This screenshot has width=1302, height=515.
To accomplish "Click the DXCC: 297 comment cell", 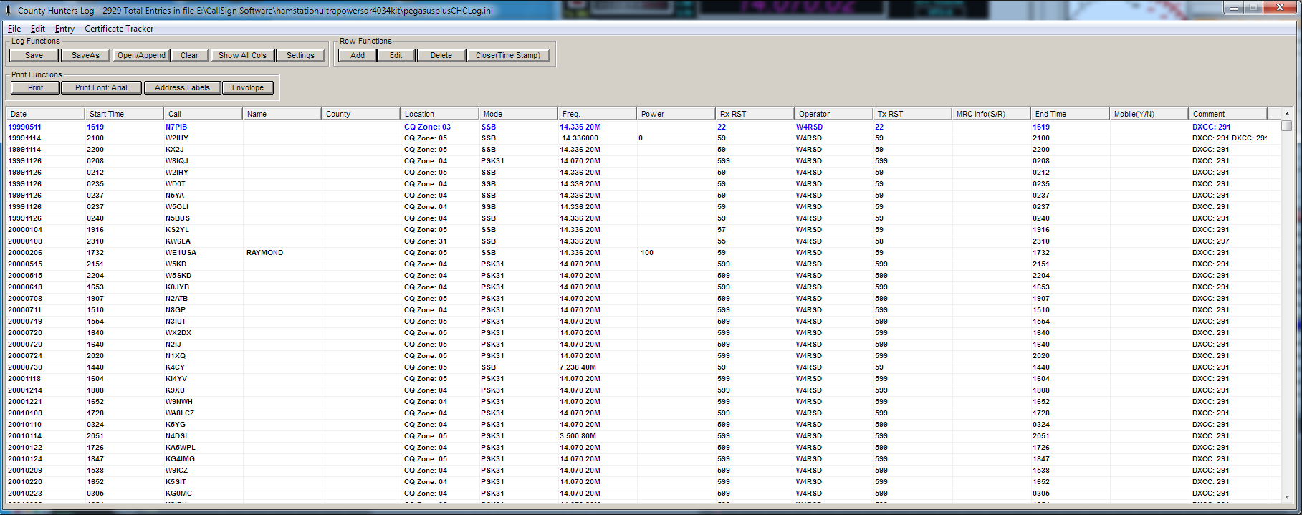I will point(1211,241).
